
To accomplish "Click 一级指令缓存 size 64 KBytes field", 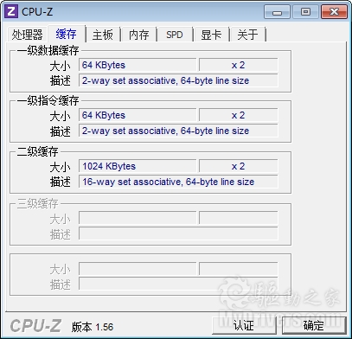I will coord(138,115).
